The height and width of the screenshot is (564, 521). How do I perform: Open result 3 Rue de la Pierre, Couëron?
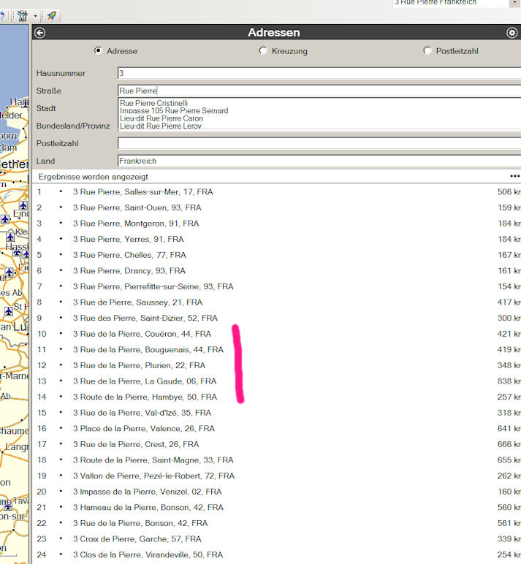click(142, 334)
